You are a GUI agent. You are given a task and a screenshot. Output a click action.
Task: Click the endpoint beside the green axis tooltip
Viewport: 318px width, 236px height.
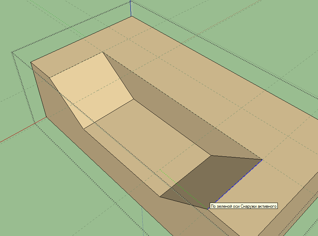pos(208,209)
